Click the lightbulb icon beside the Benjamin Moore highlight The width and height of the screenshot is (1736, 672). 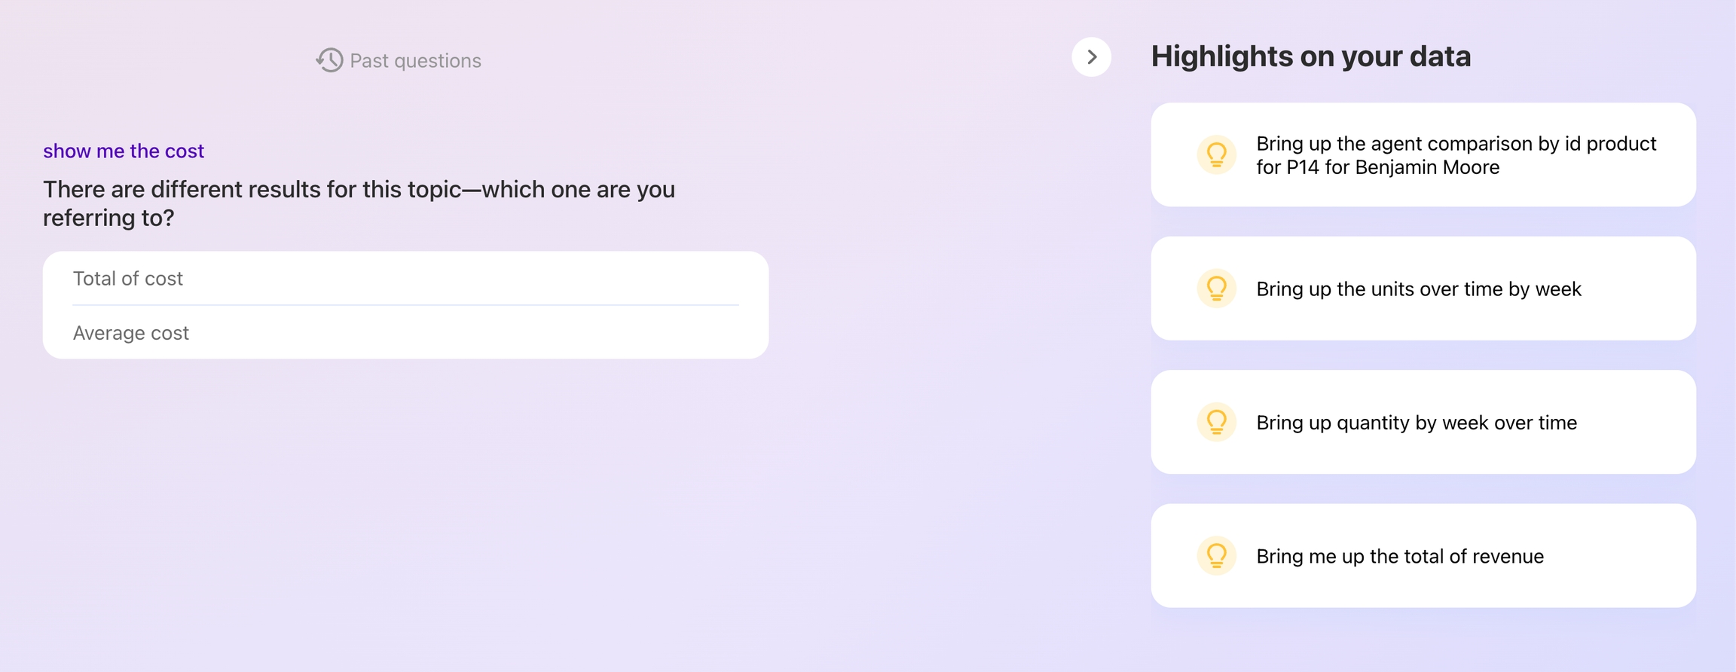[x=1216, y=154]
